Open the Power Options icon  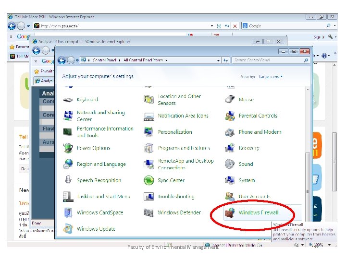[68, 148]
